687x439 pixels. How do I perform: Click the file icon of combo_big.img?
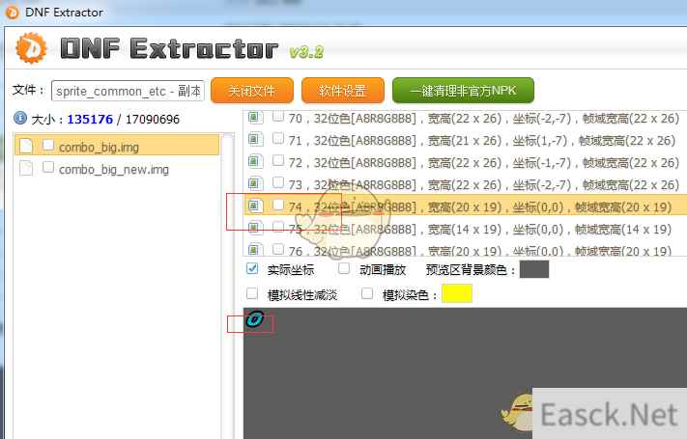click(26, 146)
